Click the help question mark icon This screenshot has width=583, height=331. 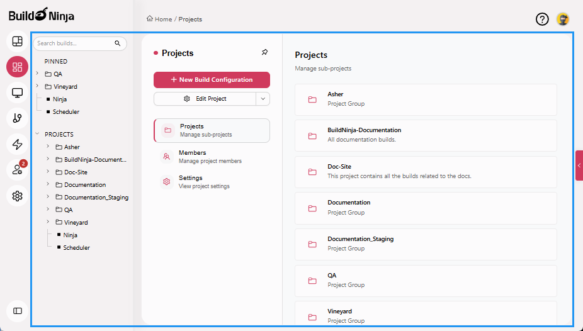542,19
